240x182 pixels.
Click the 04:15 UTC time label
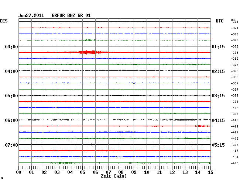coord(218,120)
